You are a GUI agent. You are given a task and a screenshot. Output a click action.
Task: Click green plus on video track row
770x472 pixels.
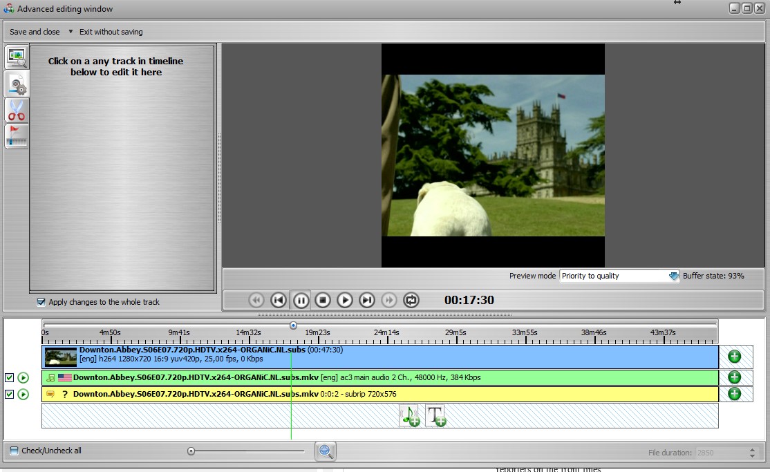(734, 357)
